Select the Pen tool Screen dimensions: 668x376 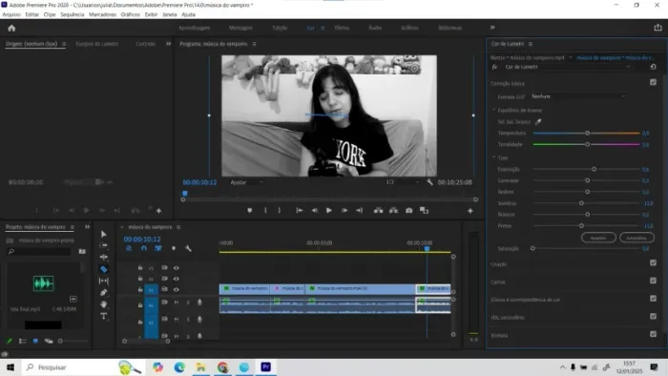click(x=103, y=293)
